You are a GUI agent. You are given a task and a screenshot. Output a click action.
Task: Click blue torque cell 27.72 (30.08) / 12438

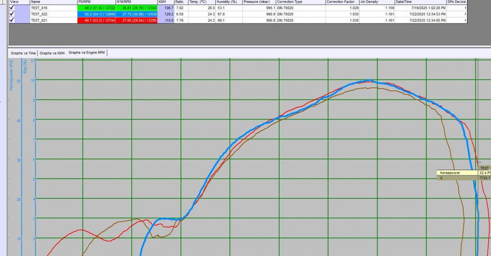coord(137,14)
